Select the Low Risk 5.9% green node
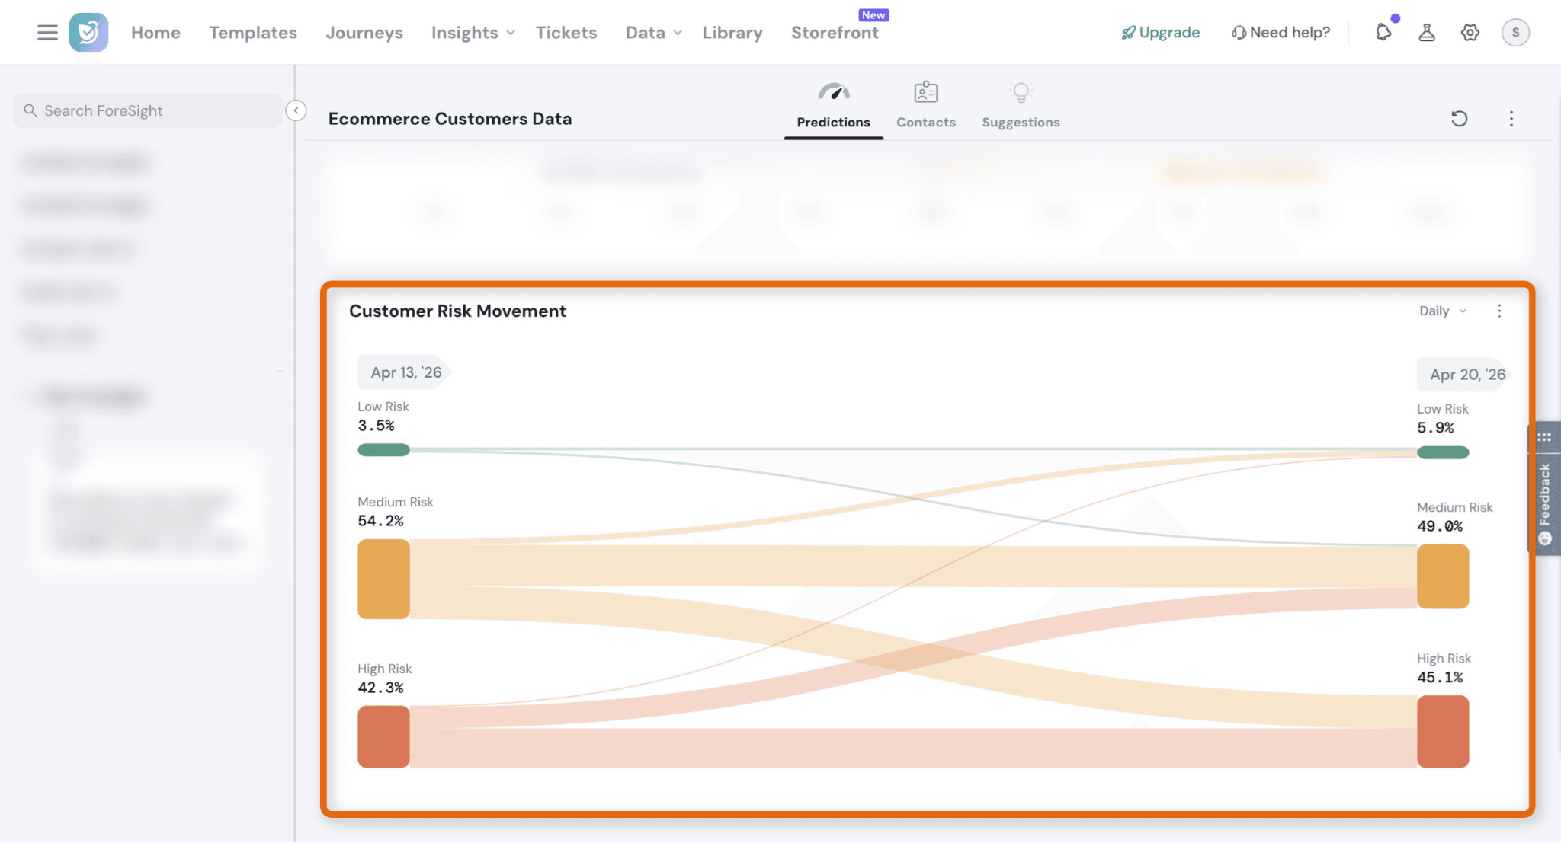Image resolution: width=1561 pixels, height=843 pixels. pos(1443,452)
